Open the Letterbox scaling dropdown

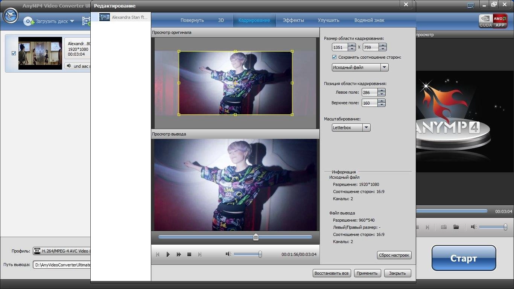click(x=351, y=128)
